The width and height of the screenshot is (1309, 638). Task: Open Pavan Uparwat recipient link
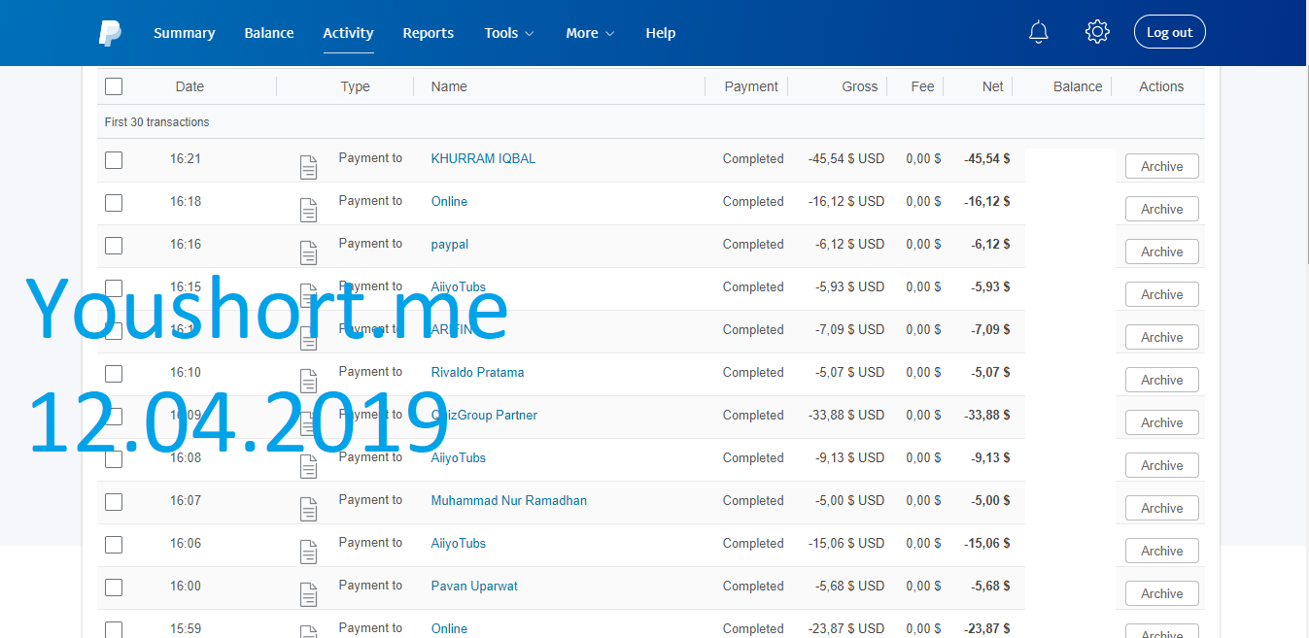point(474,586)
